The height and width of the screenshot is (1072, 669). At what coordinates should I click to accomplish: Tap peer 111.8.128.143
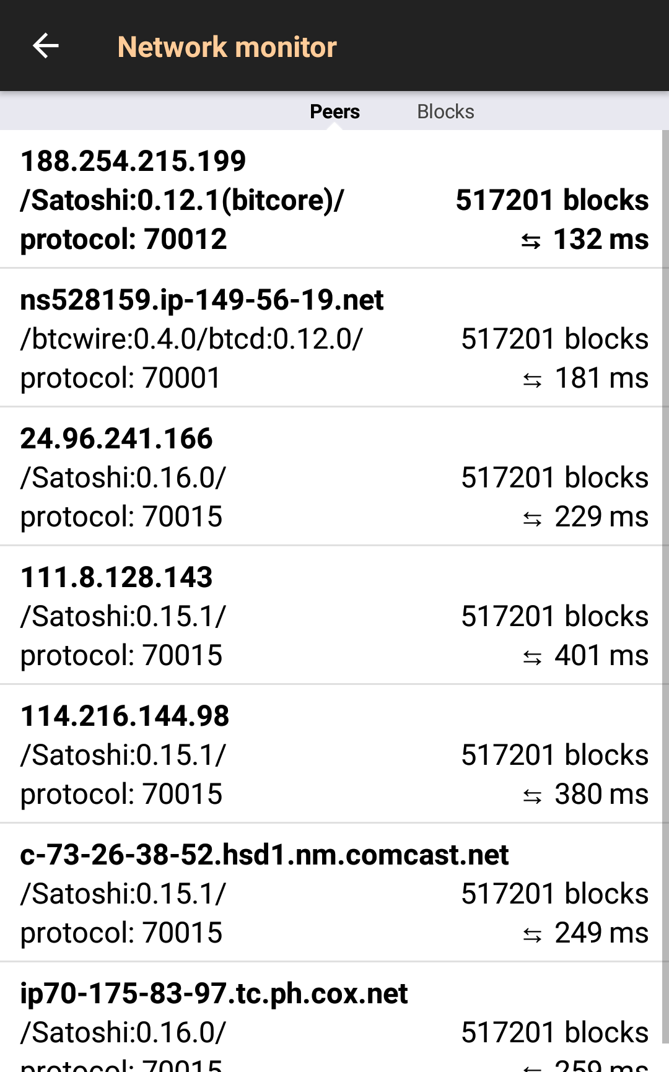[116, 577]
